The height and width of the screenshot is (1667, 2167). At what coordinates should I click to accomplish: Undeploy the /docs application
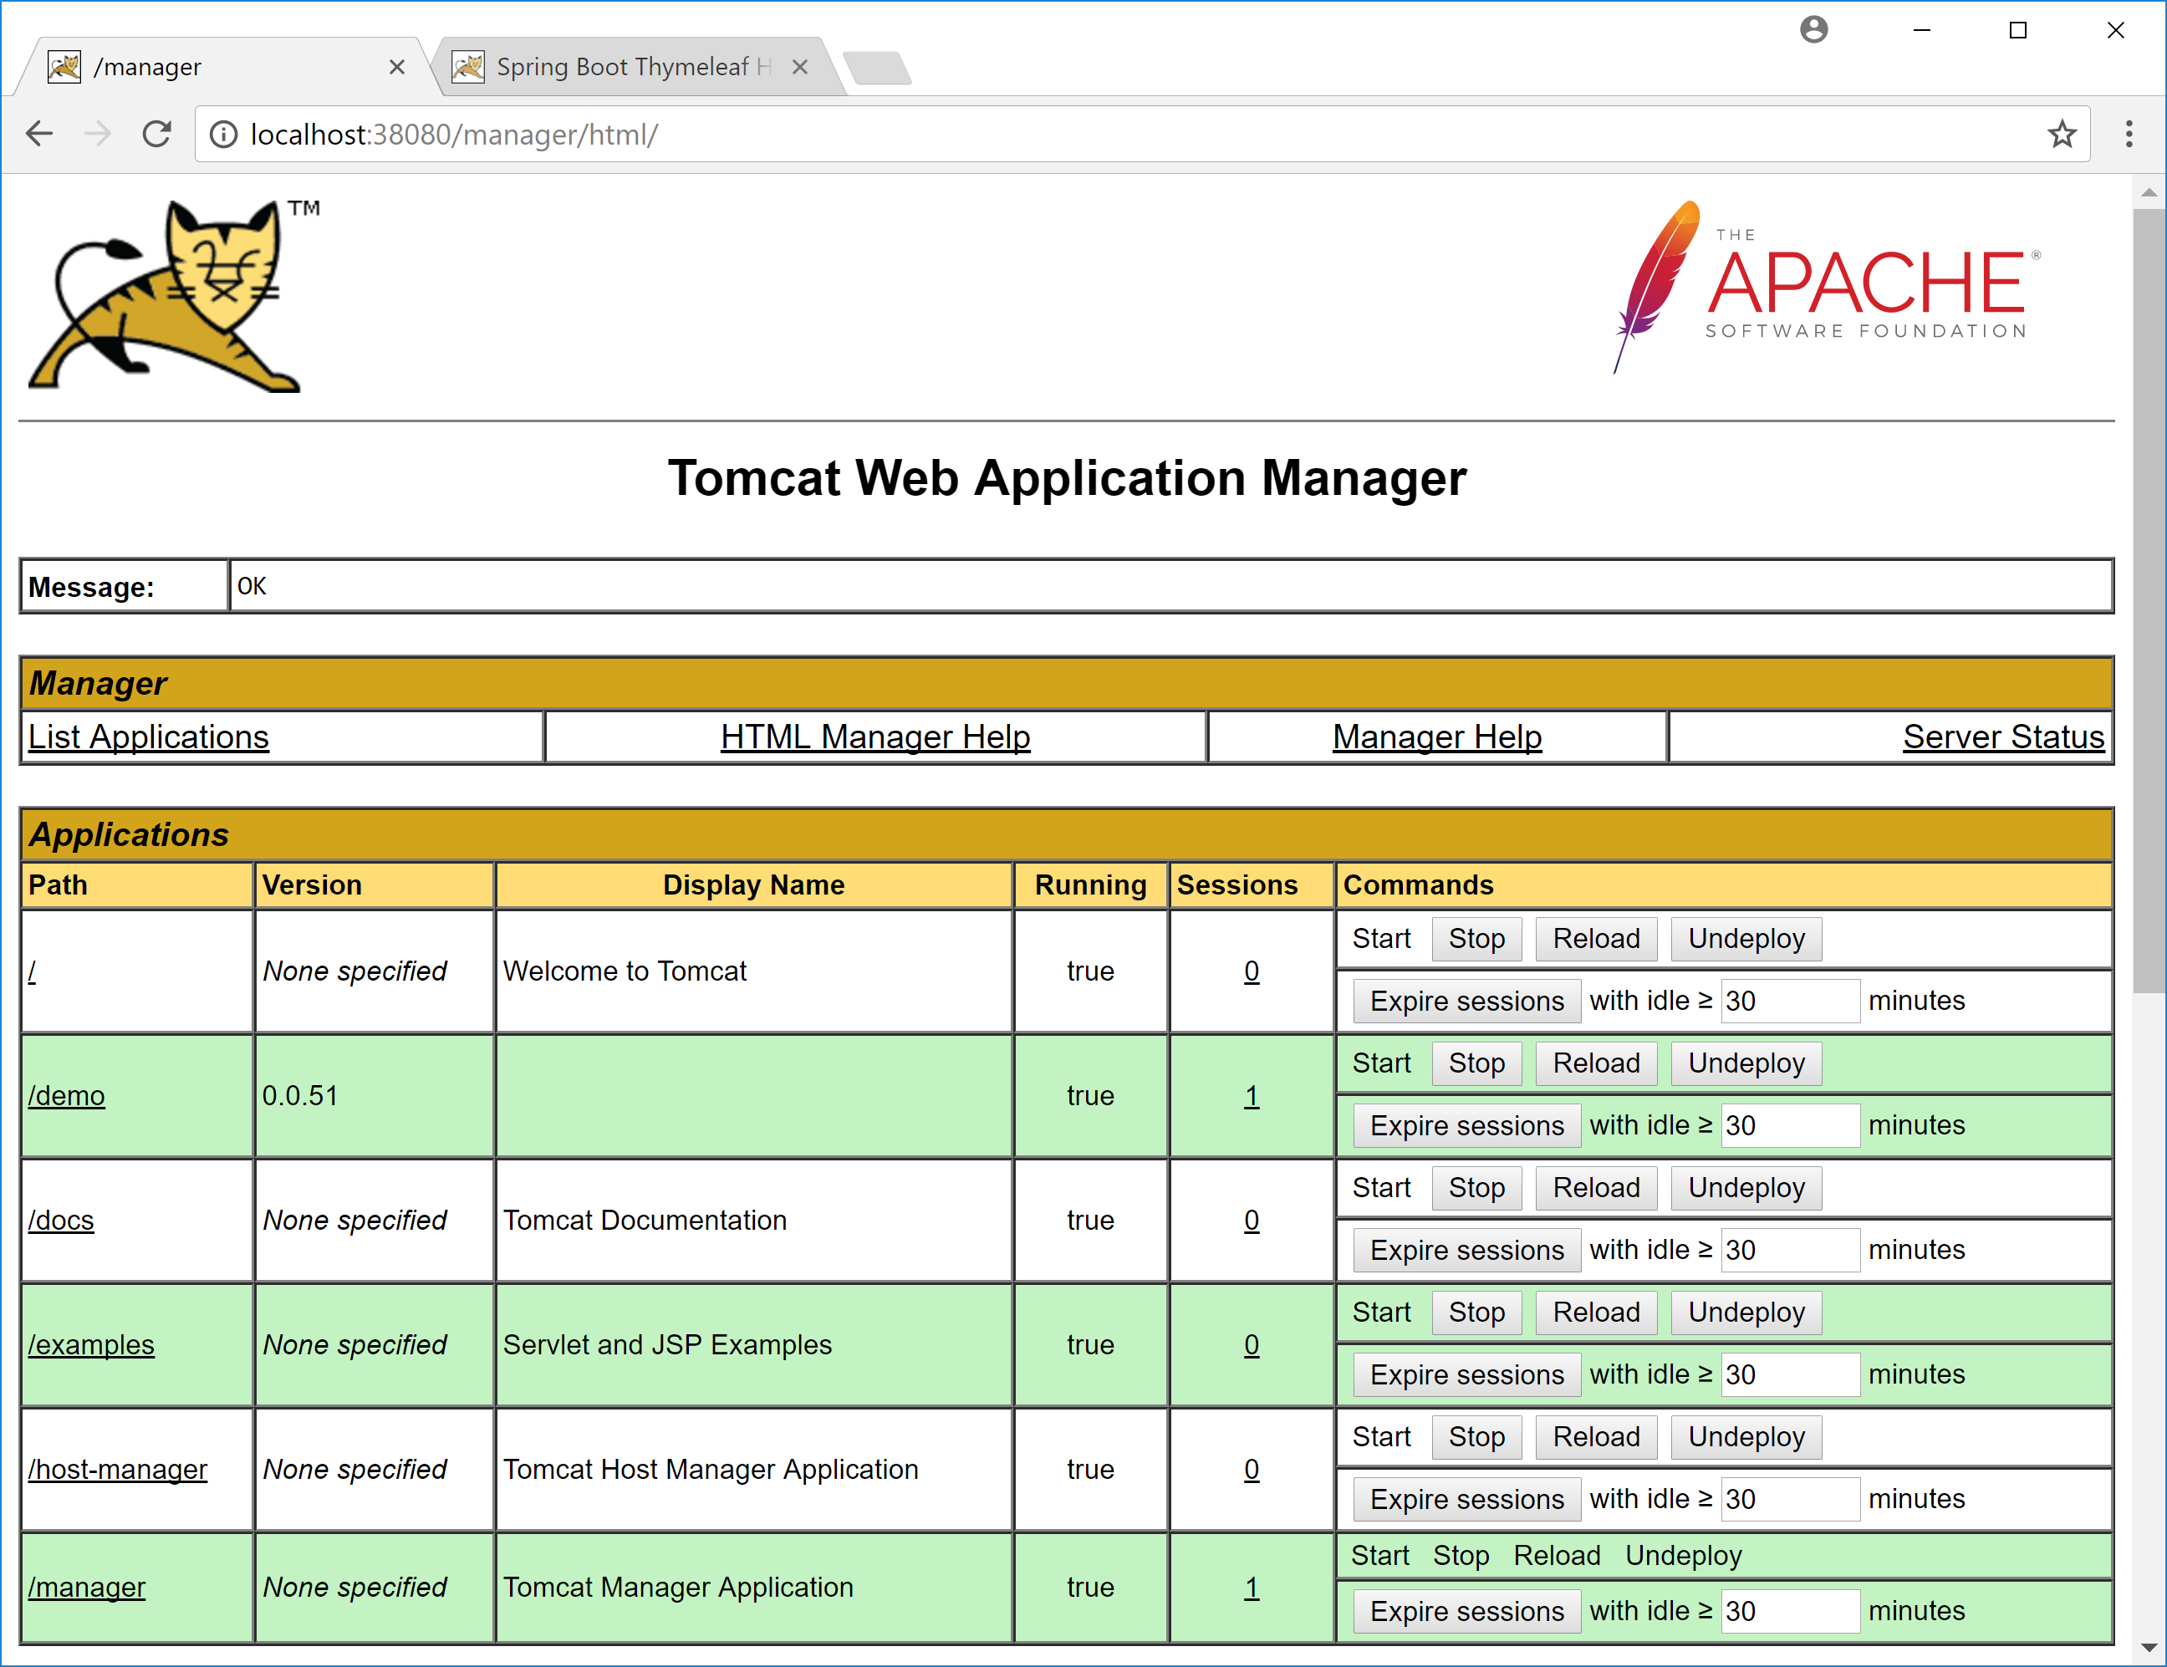tap(1746, 1188)
